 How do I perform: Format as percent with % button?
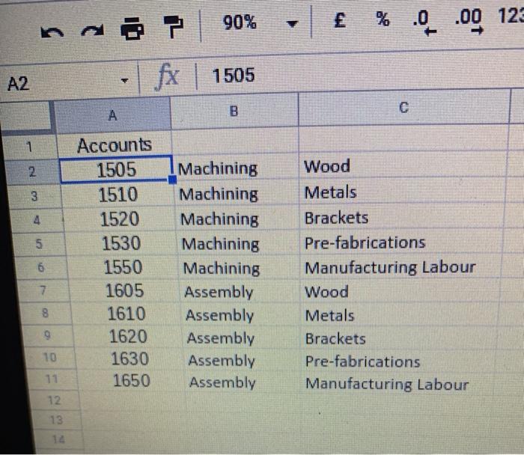click(x=383, y=19)
